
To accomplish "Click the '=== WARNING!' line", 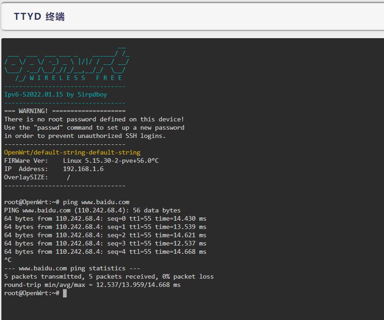I will click(x=65, y=111).
